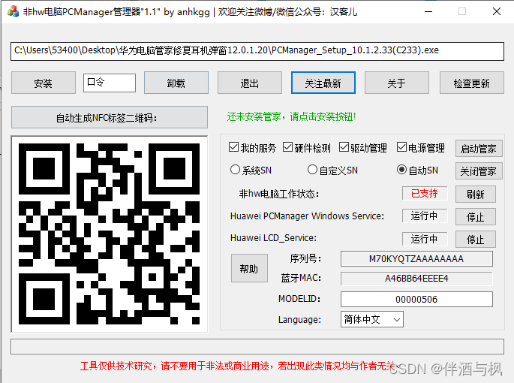Click the 关闭管家 button

479,171
